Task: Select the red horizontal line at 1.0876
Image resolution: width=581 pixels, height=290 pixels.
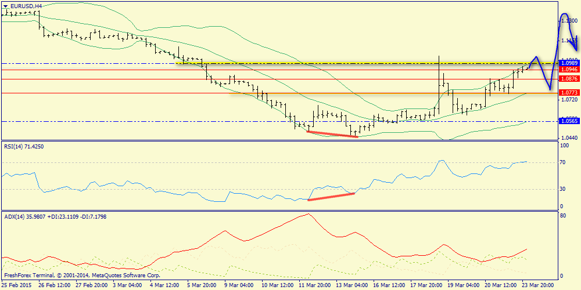Action: [x=280, y=79]
